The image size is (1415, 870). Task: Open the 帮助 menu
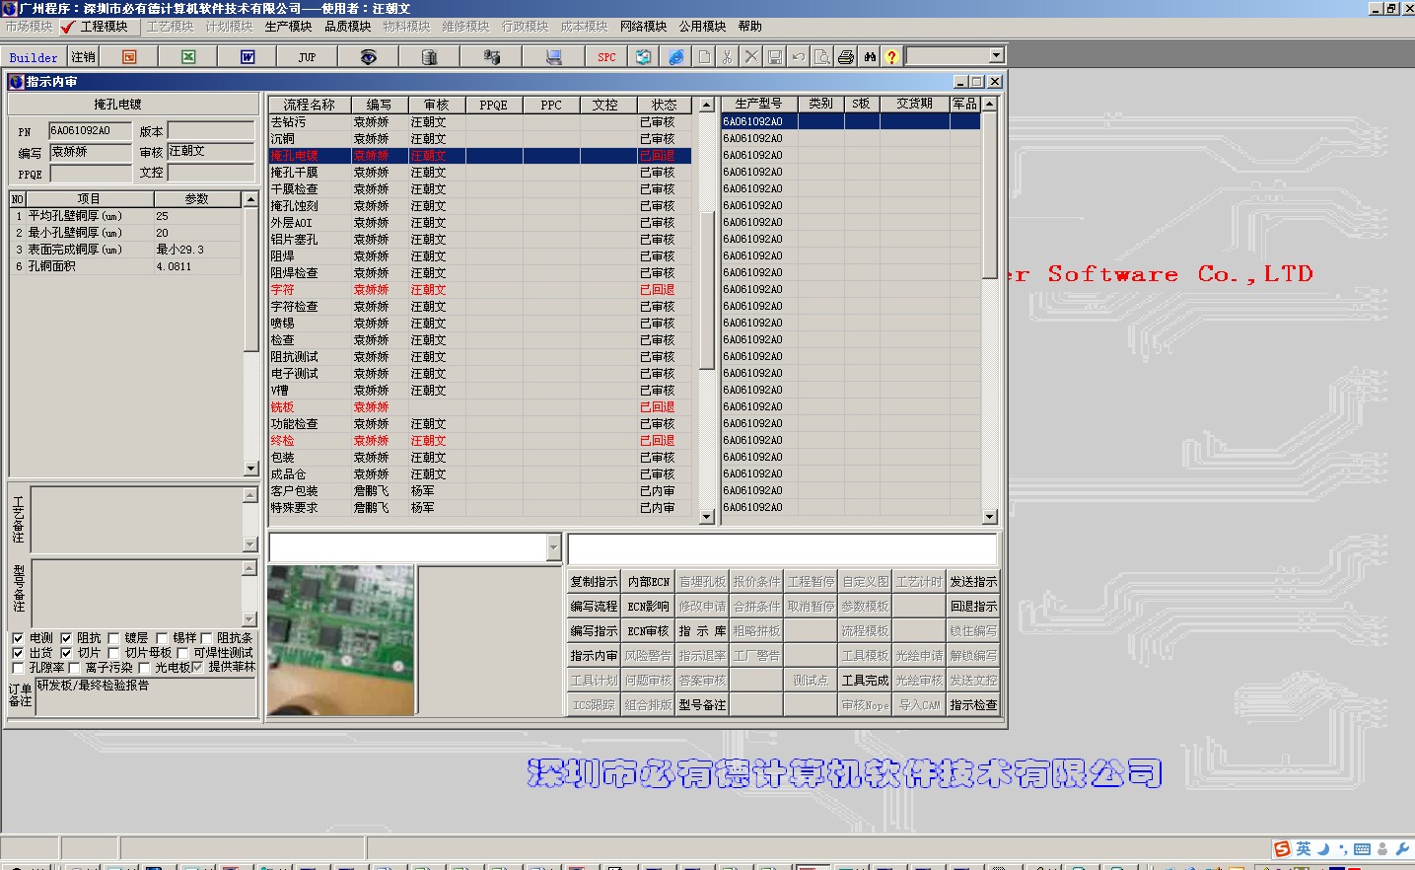[x=749, y=27]
